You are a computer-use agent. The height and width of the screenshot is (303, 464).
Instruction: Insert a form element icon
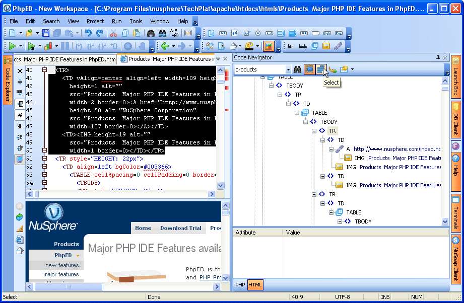[211, 33]
